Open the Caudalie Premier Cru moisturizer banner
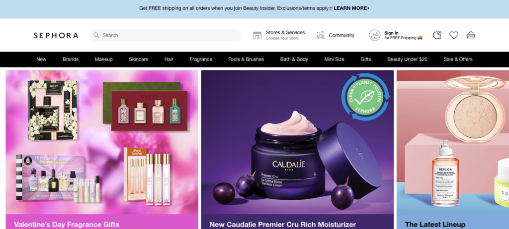 297,150
